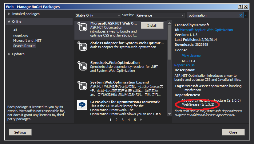Go to results page 2
Screen dimensions: 254x144
(117, 120)
